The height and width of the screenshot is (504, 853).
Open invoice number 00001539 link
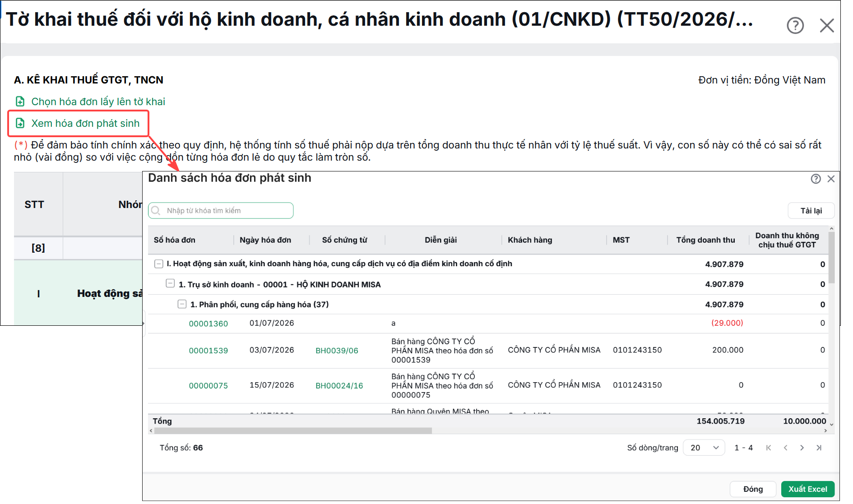[208, 351]
